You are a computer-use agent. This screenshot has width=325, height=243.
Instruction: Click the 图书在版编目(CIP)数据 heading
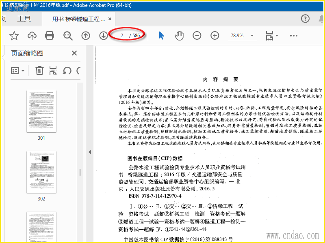pyautogui.click(x=155, y=158)
